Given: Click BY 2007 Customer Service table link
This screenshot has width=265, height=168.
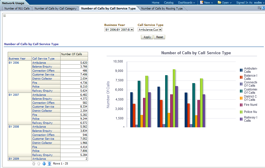Looking at the screenshot, I should (x=43, y=107).
